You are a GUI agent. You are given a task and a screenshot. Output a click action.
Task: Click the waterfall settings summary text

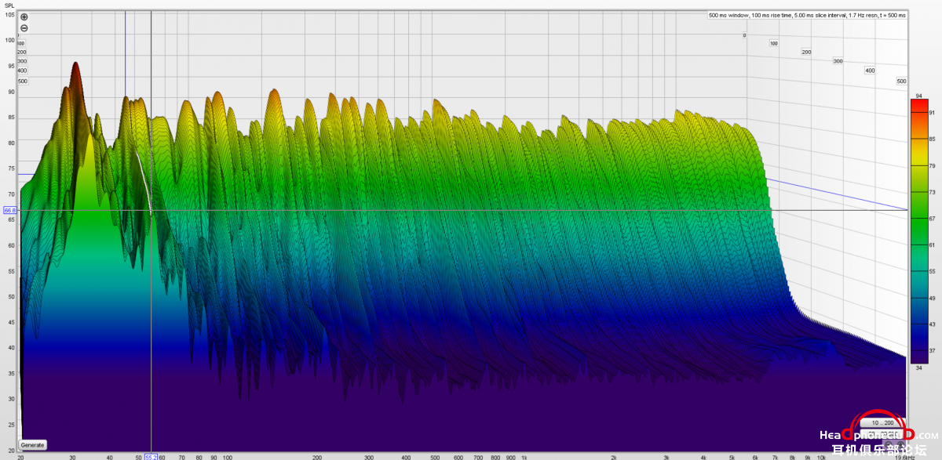[806, 15]
